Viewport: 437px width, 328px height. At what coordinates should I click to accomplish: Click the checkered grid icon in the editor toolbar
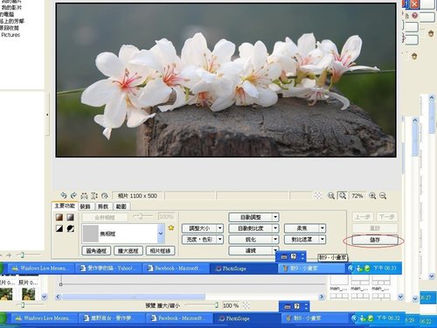tap(318, 196)
